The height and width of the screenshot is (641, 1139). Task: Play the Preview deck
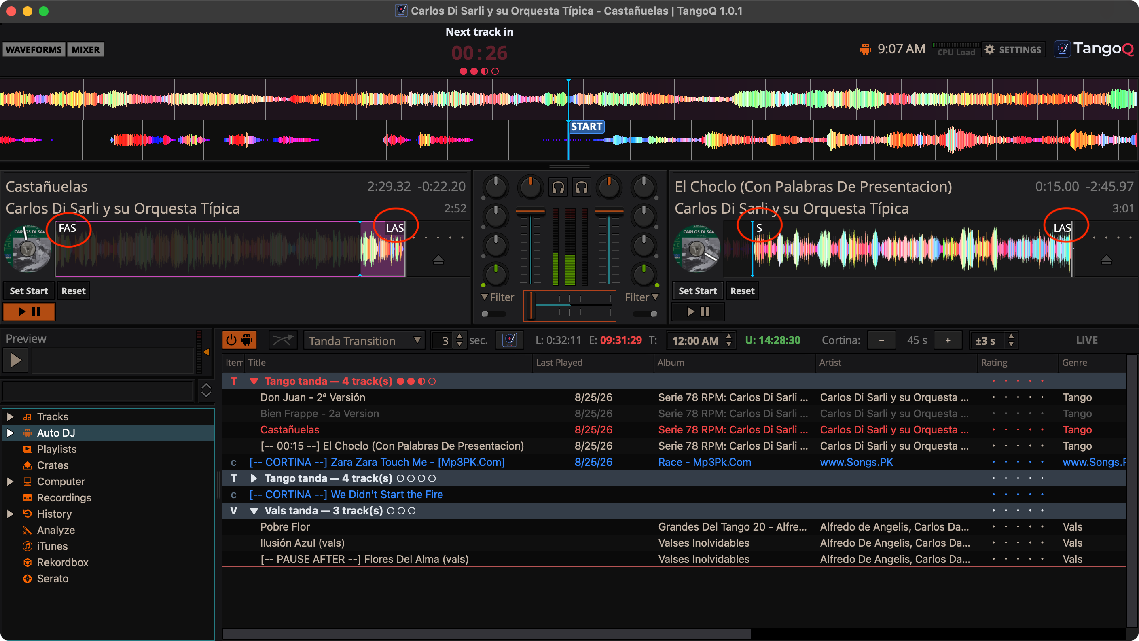tap(15, 360)
